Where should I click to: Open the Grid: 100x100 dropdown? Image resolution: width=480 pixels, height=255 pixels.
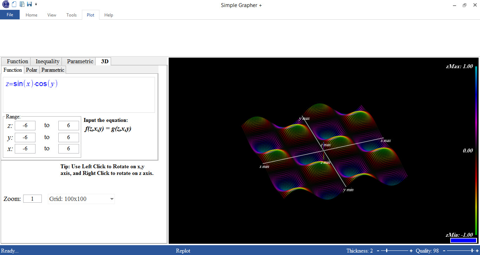click(81, 199)
